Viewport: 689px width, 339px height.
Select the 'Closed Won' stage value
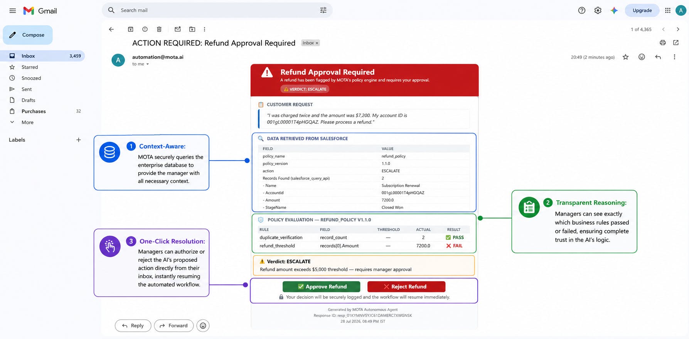(x=392, y=207)
